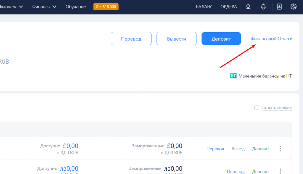Open the user profile icon
The image size is (303, 174).
[248, 7]
